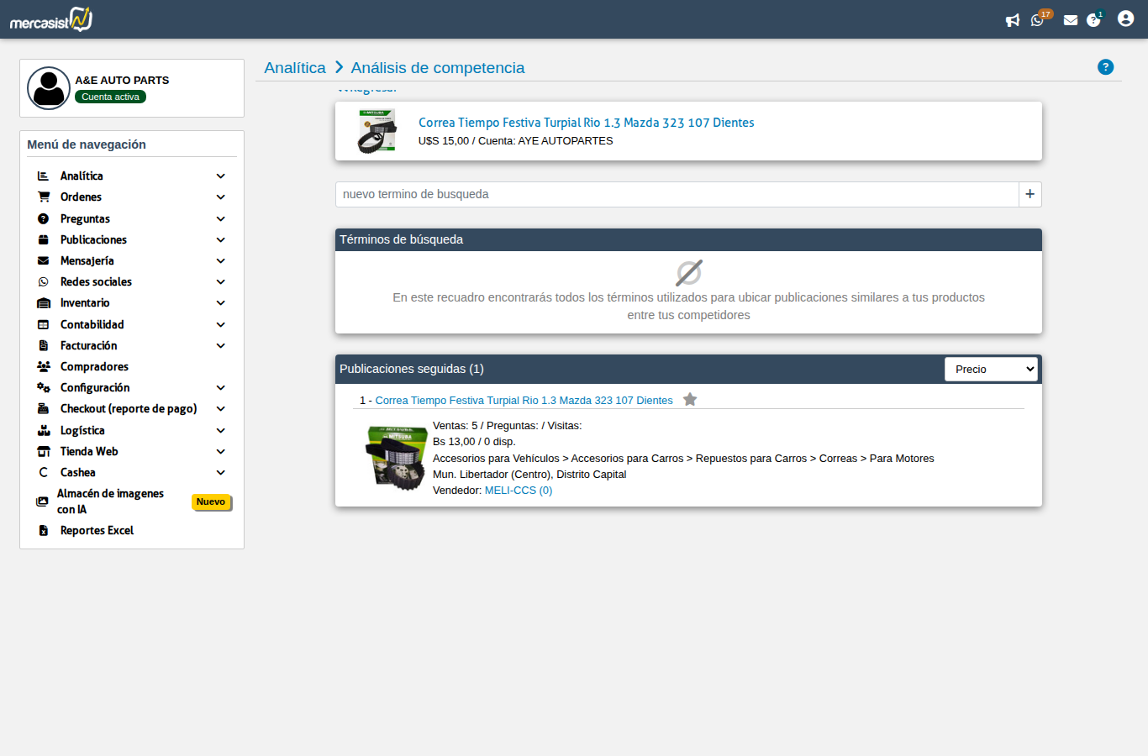Open the megaphone announcements icon

click(1013, 20)
